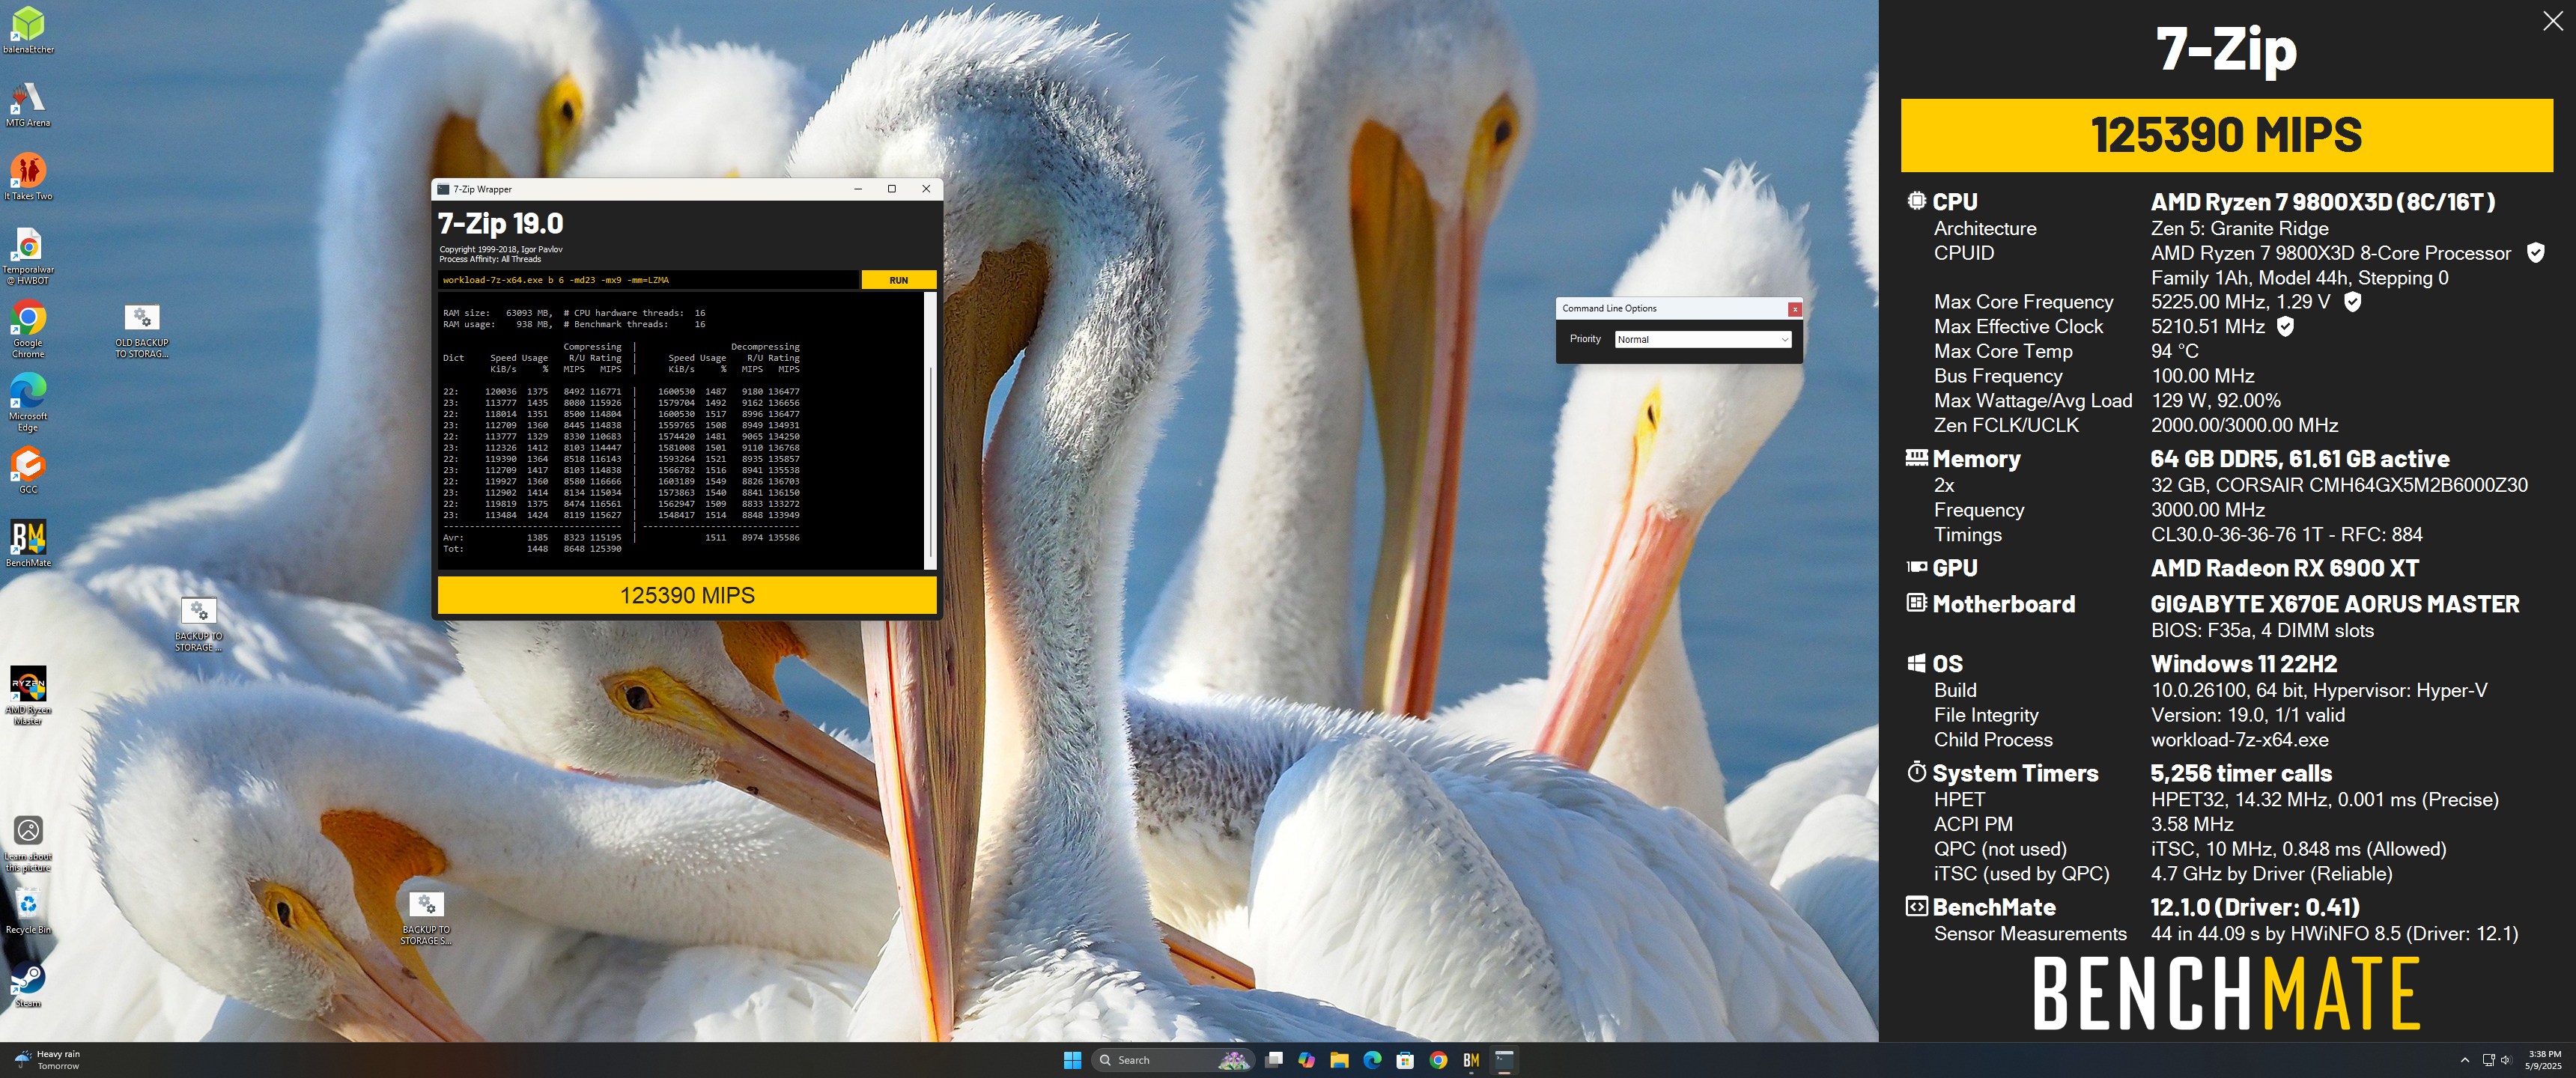This screenshot has width=2576, height=1078.
Task: Click the Copyright 1999-2018, Igor Pavlov line
Action: click(x=501, y=249)
